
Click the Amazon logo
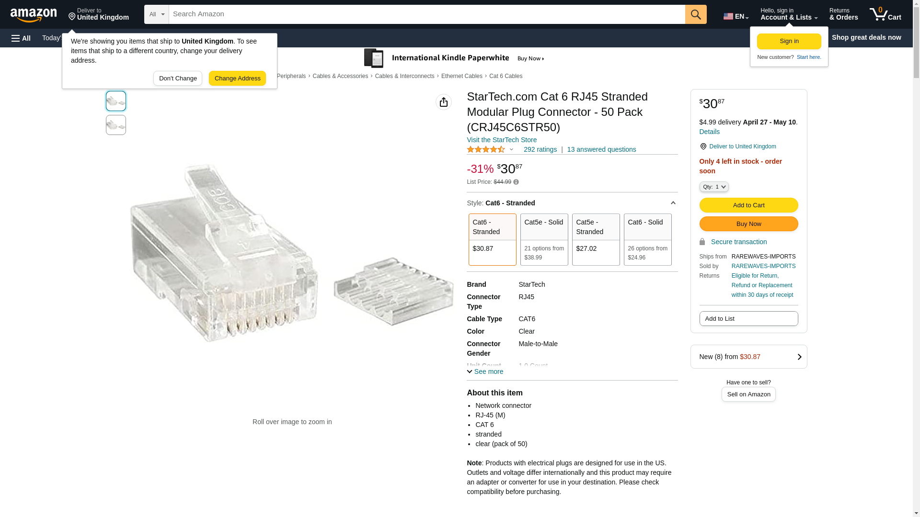coord(34,15)
